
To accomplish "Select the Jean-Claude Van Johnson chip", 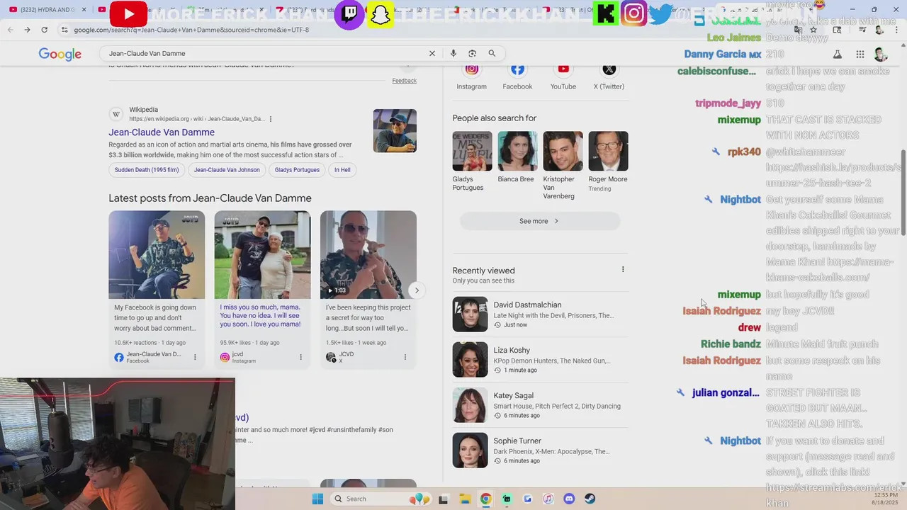I will point(227,170).
